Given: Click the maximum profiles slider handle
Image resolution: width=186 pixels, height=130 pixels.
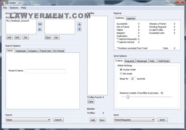Looking at the screenshot, I should click(128, 97).
